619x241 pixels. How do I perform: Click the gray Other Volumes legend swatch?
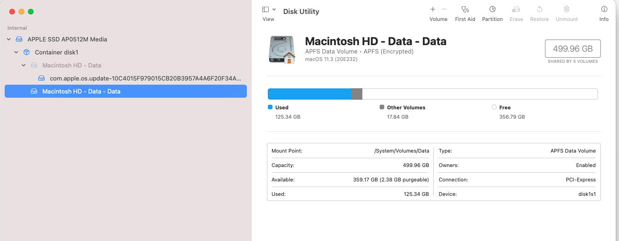tap(382, 107)
